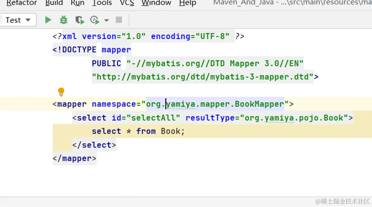Image resolution: width=372 pixels, height=207 pixels.
Task: Expand the profiler options dropdown arrow
Action: 106,20
